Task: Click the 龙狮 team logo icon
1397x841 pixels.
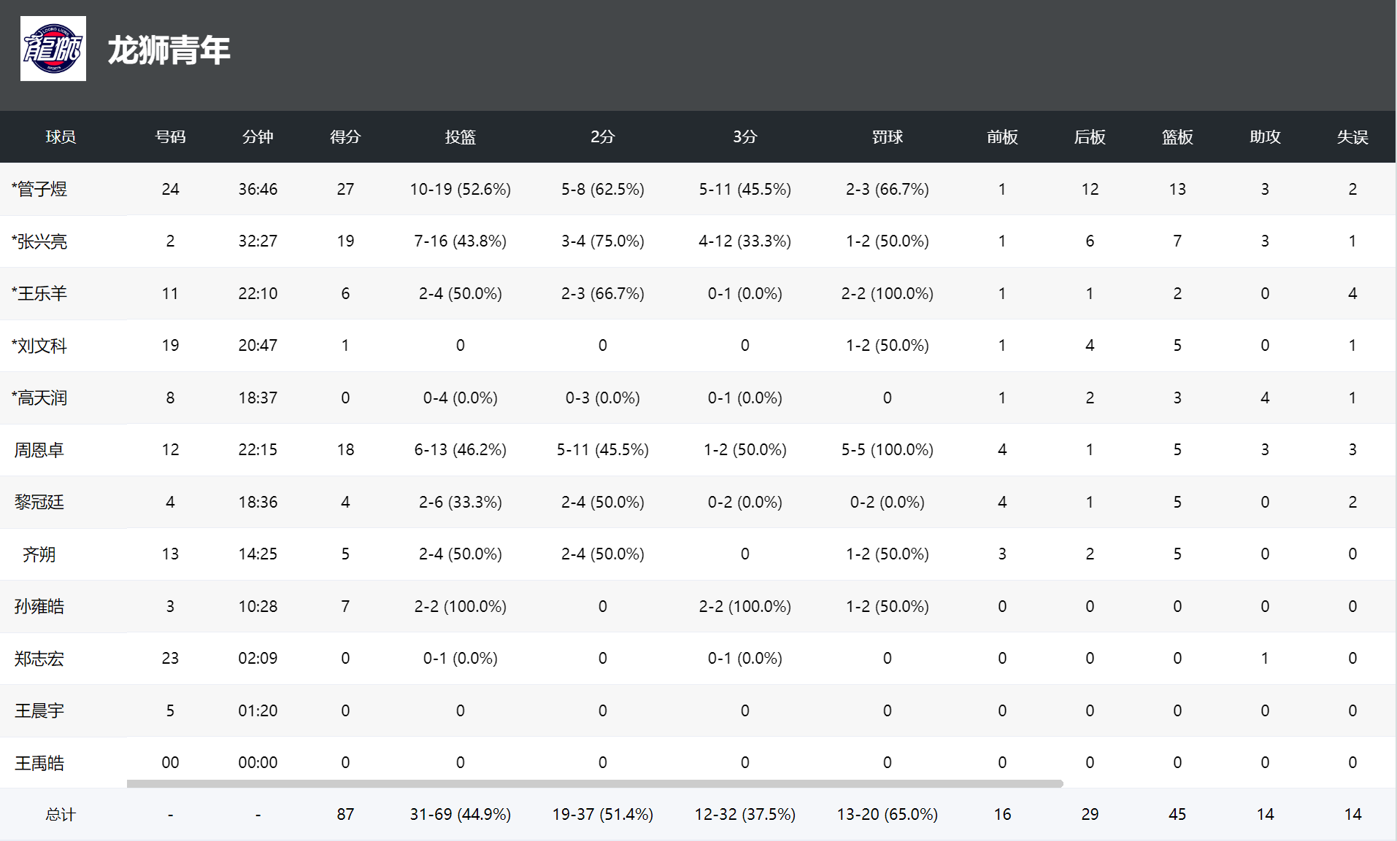Action: (53, 48)
